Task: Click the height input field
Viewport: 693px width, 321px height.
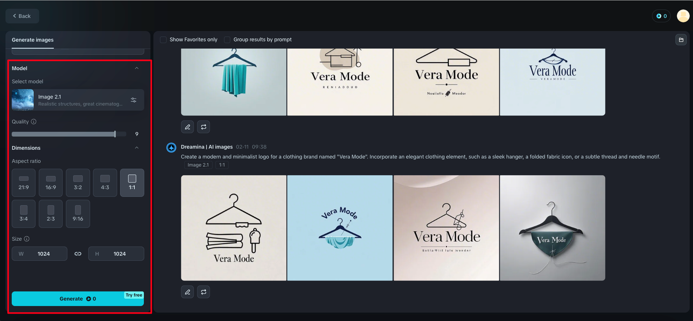Action: (116, 254)
